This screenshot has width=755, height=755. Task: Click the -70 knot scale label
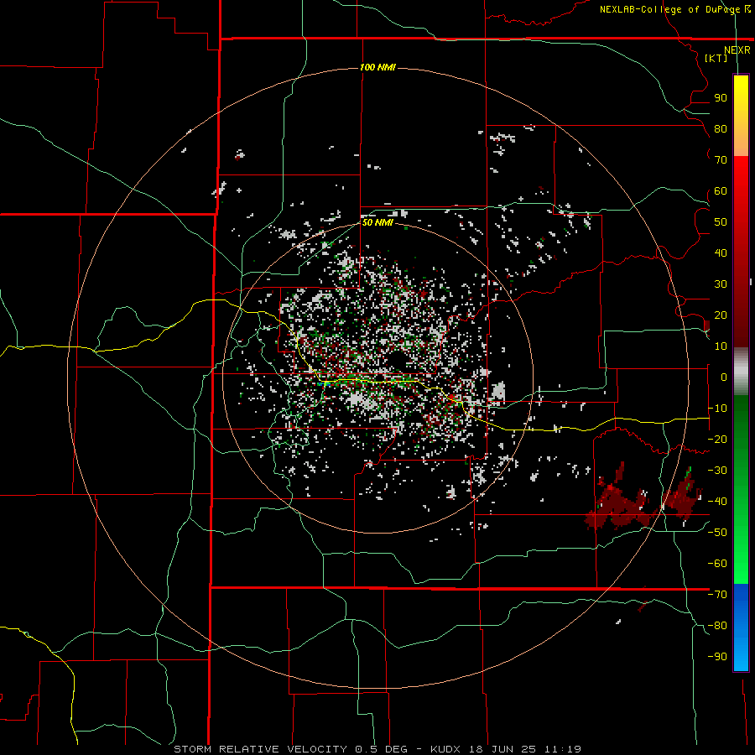point(717,594)
